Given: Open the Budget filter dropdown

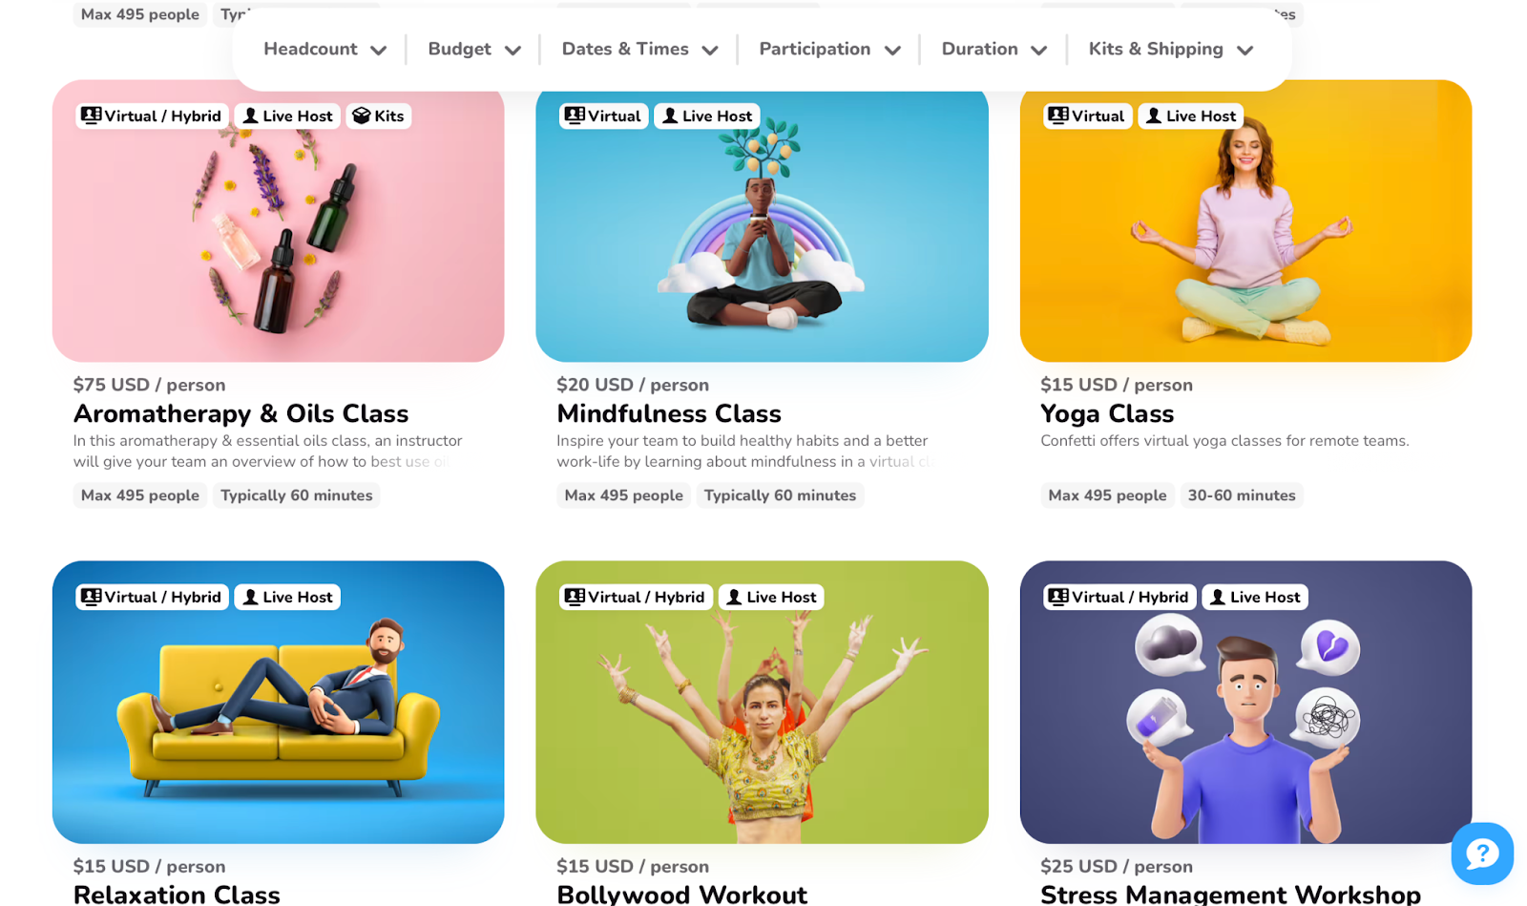Looking at the screenshot, I should 474,49.
